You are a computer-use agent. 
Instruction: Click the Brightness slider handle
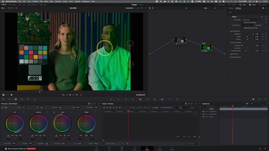(x=253, y=34)
